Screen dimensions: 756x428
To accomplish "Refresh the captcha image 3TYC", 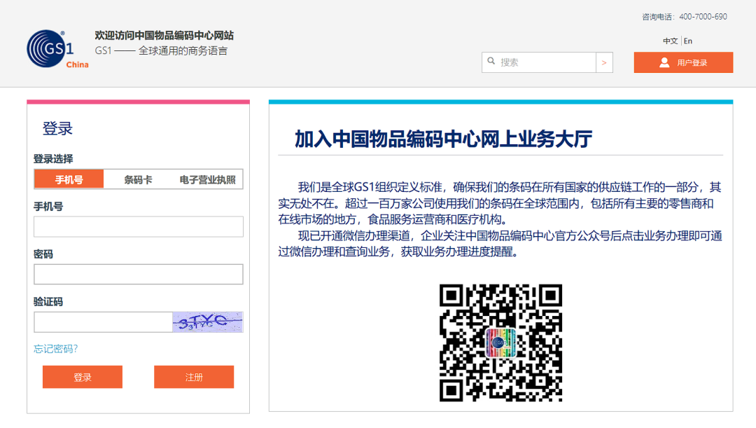I will (x=207, y=322).
